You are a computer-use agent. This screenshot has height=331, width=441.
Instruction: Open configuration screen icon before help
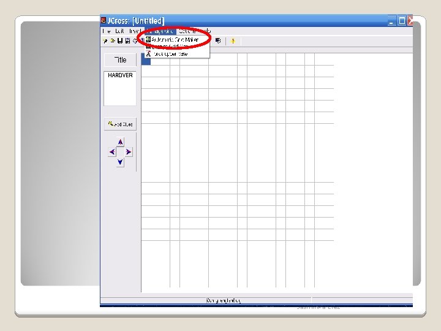pos(218,41)
